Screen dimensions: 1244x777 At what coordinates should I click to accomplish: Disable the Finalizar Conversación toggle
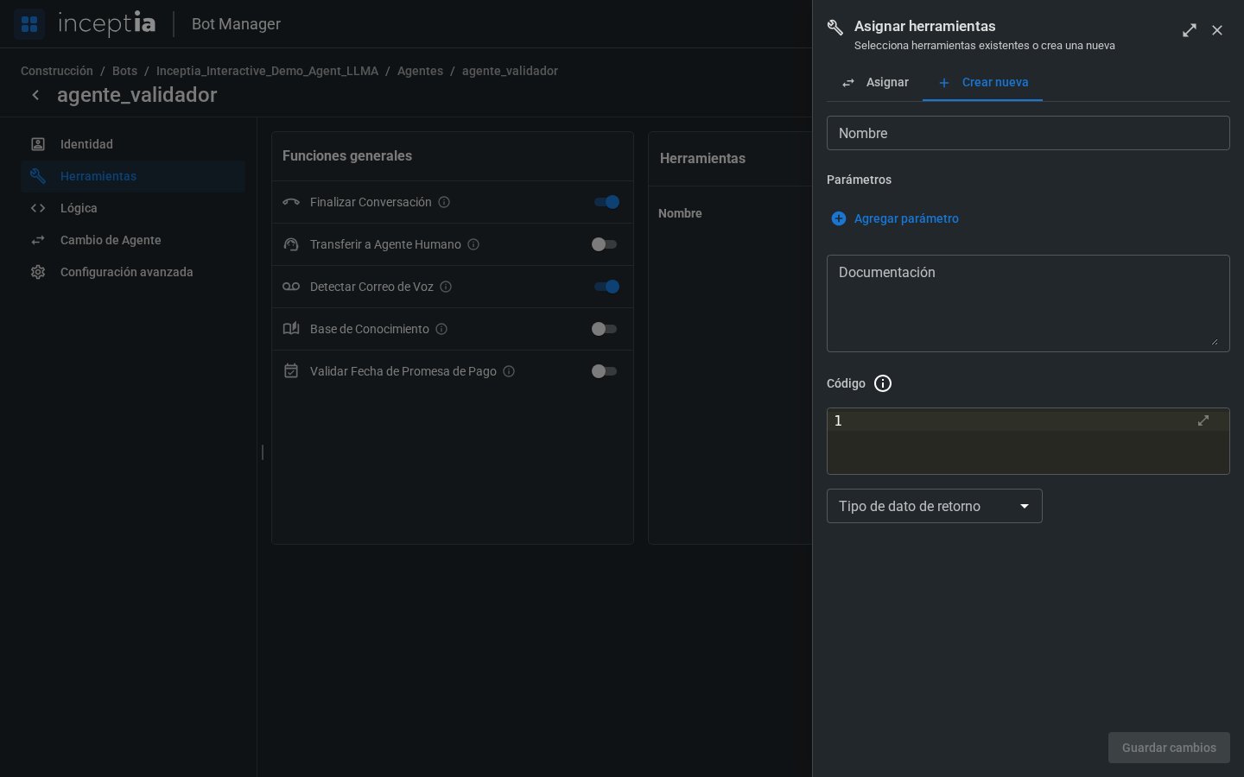[x=606, y=202]
